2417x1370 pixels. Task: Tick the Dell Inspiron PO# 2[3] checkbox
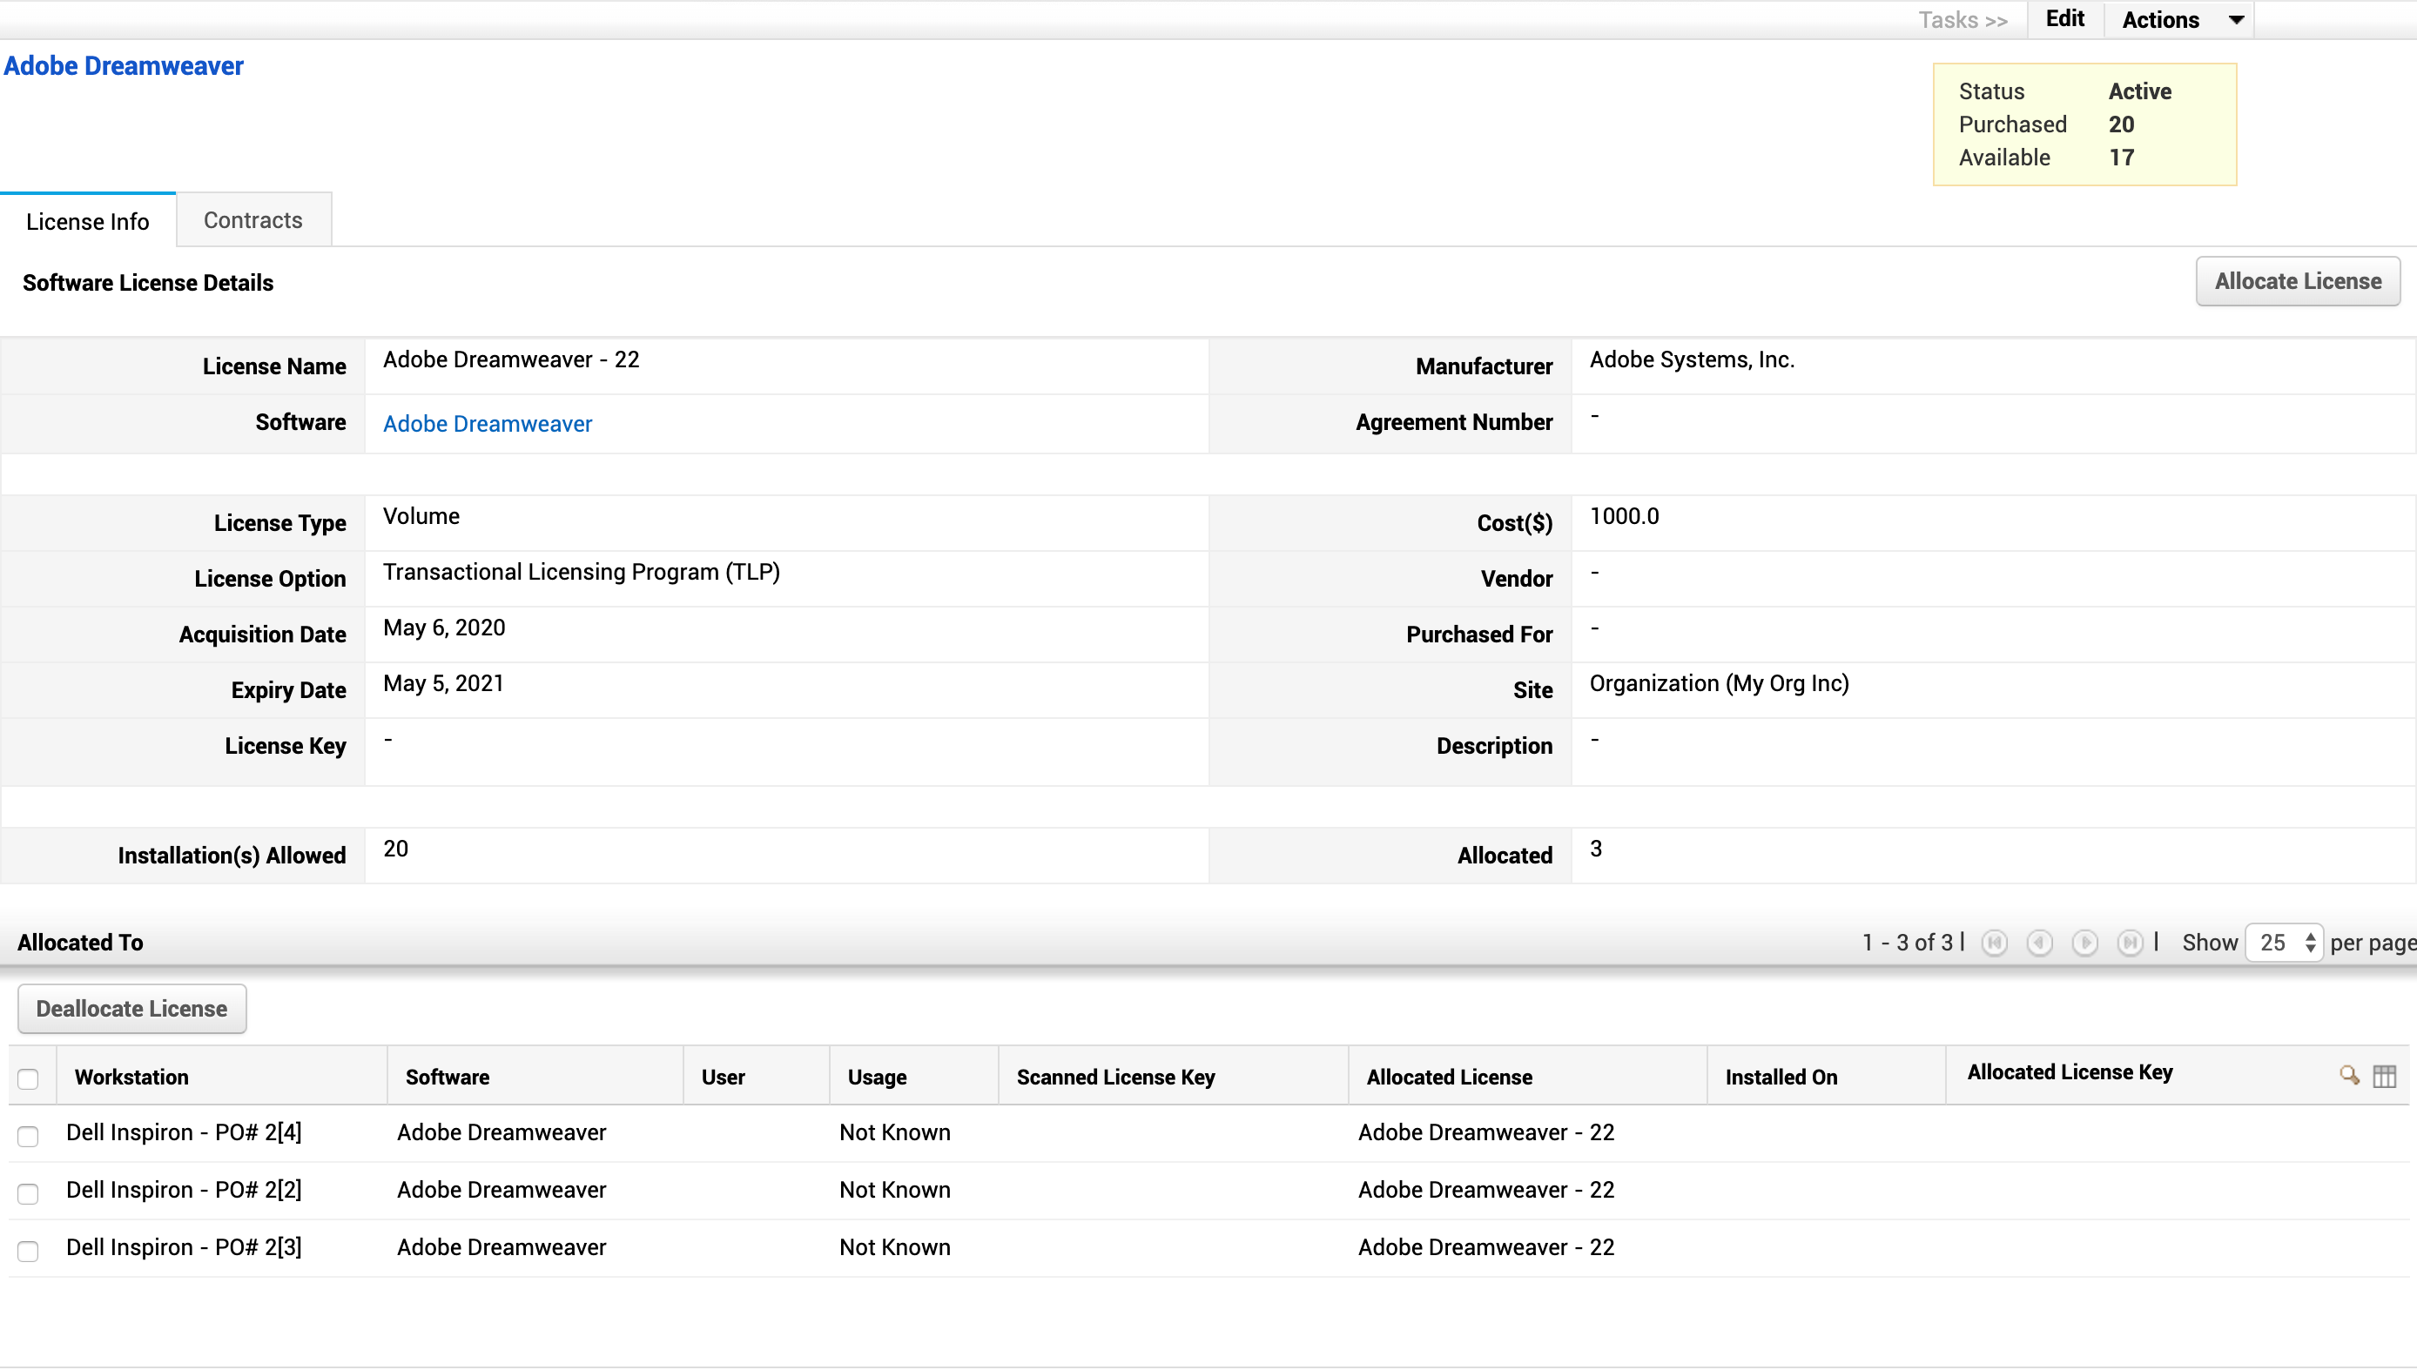(x=28, y=1251)
